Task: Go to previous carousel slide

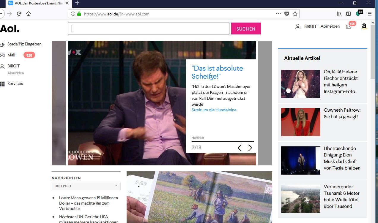Action: coord(240,148)
